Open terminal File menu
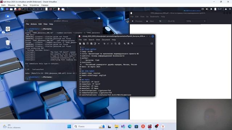Viewport: 232px width, 130px height. point(28,24)
